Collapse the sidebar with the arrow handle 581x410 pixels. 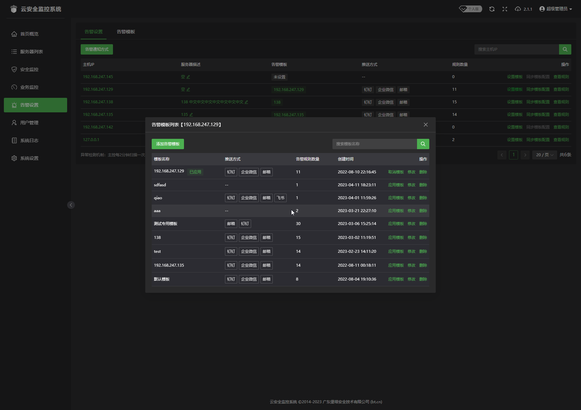coord(71,205)
